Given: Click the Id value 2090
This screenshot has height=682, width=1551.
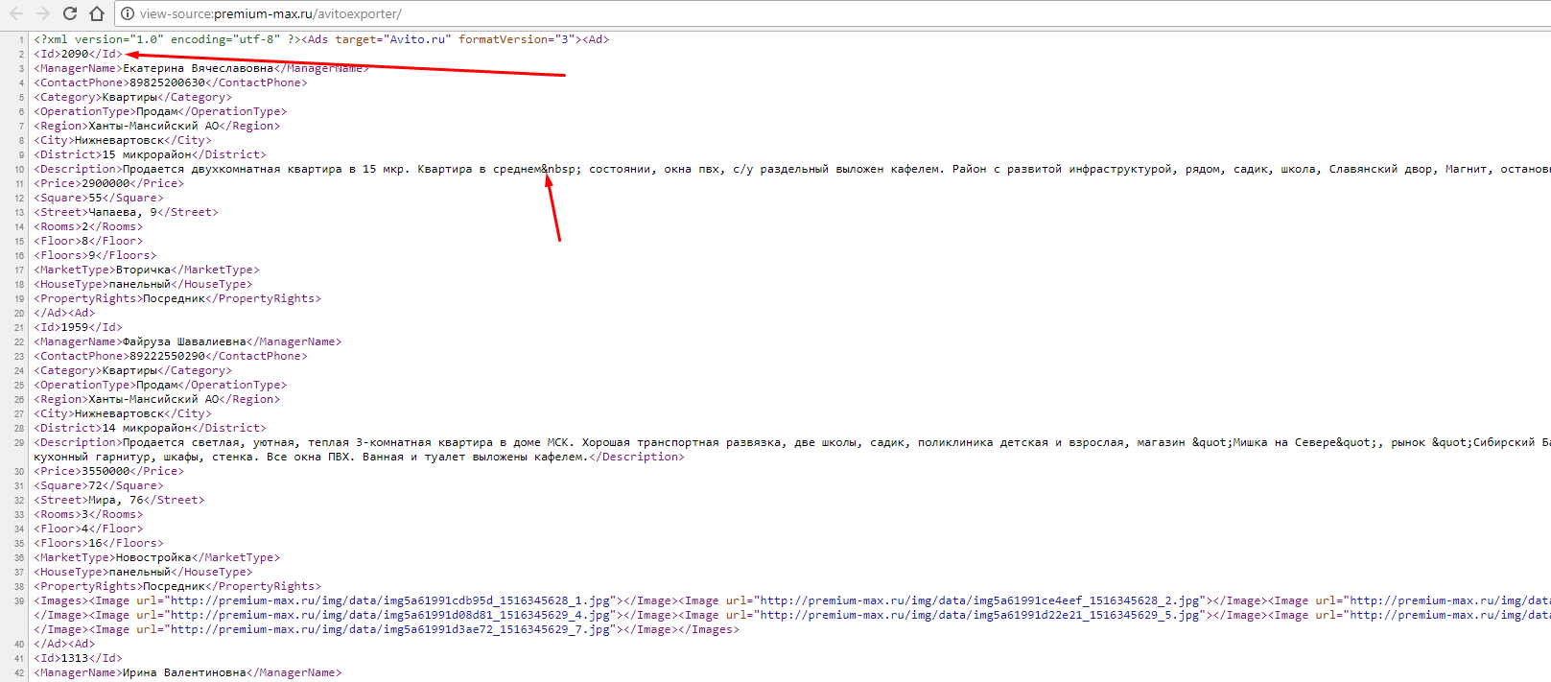Looking at the screenshot, I should [75, 54].
